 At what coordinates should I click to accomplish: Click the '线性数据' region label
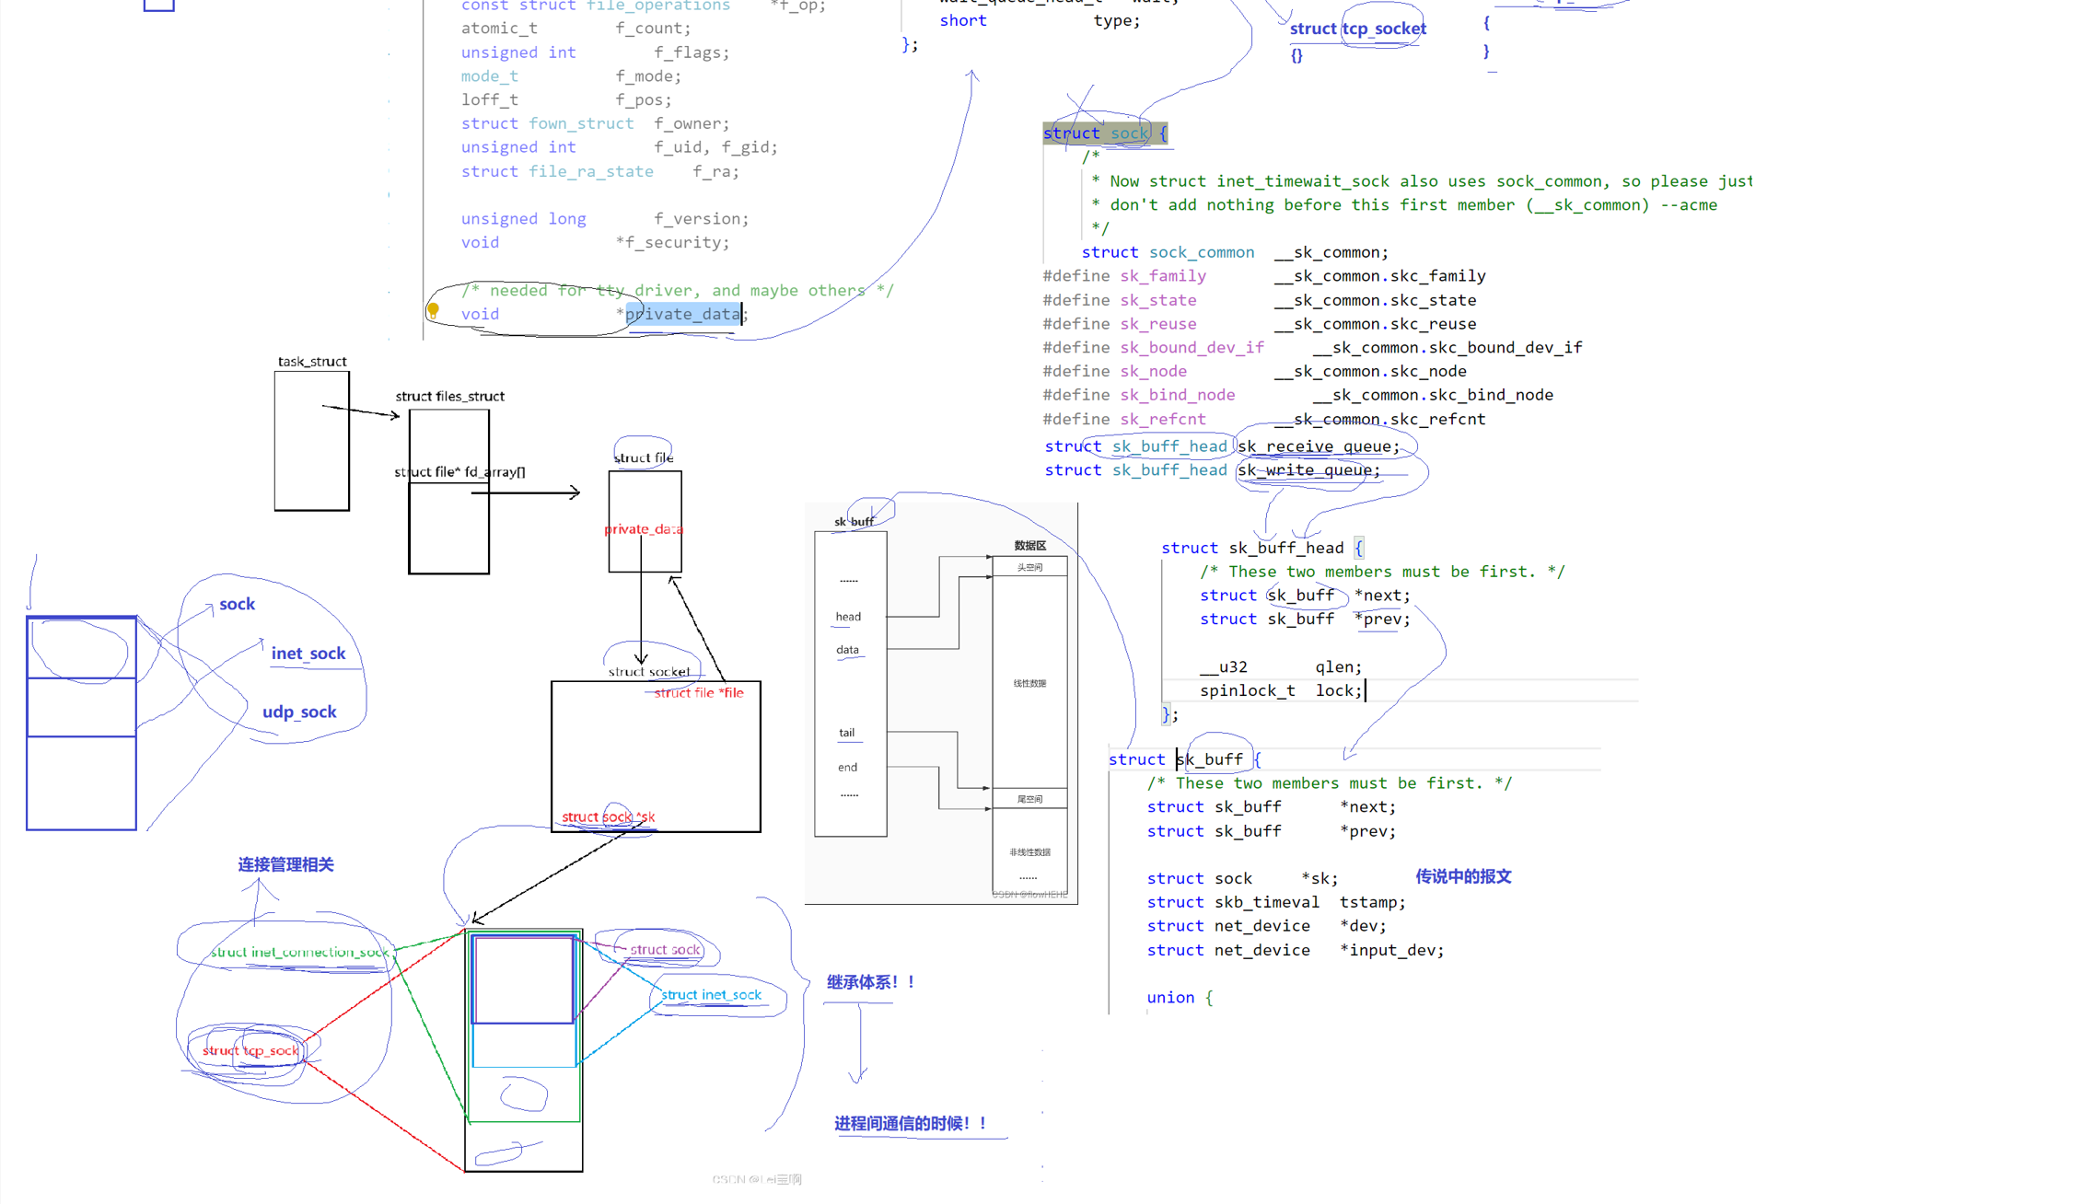pos(1029,684)
